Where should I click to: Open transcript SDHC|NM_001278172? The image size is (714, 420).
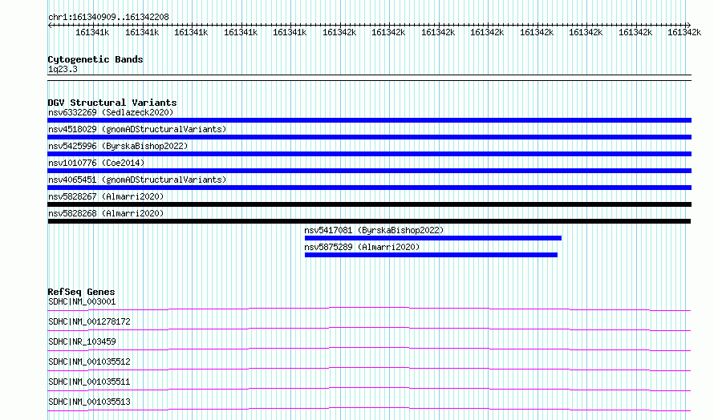pyautogui.click(x=89, y=321)
